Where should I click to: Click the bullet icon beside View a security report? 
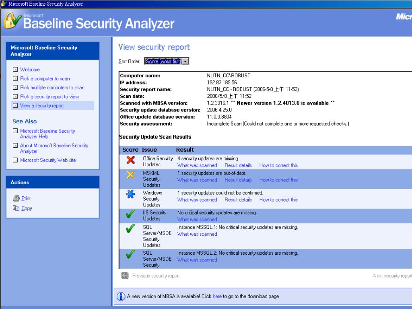click(x=15, y=105)
